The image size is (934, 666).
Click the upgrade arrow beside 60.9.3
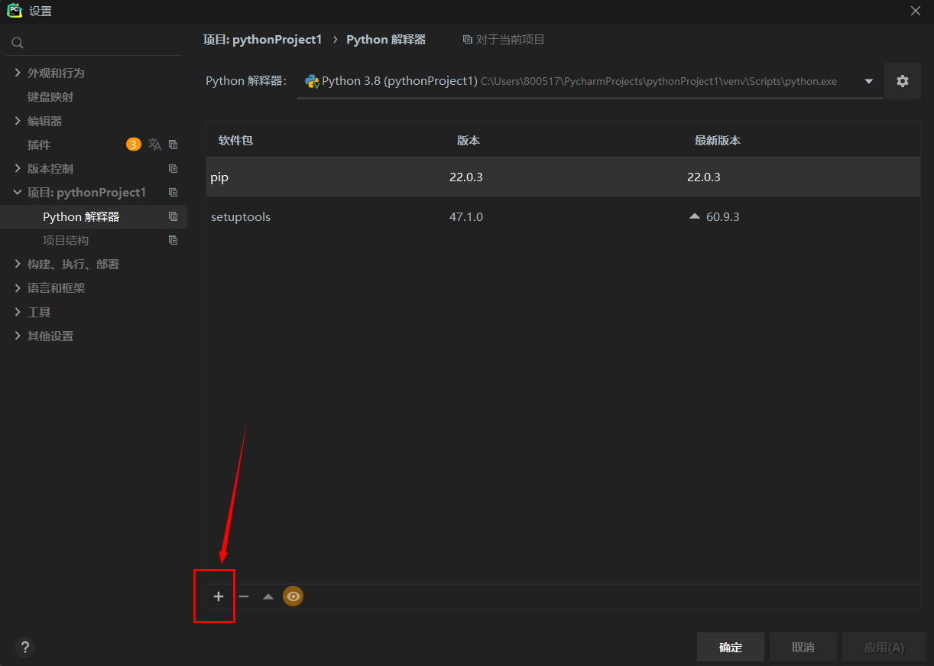(694, 216)
